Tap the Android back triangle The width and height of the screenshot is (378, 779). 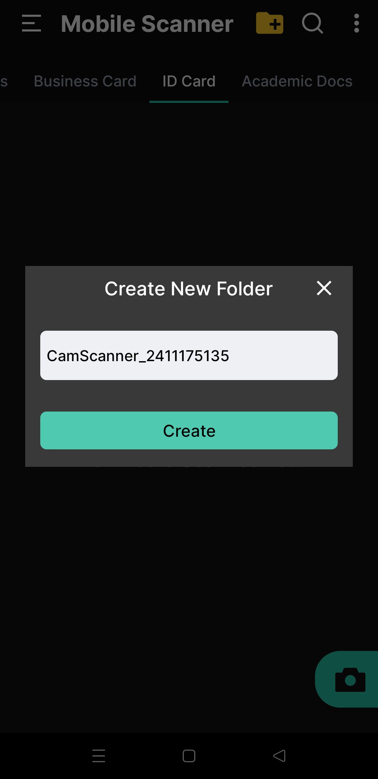(x=279, y=756)
